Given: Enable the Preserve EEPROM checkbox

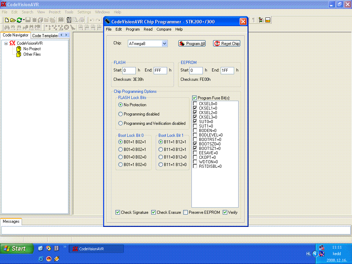Looking at the screenshot, I should (x=185, y=212).
